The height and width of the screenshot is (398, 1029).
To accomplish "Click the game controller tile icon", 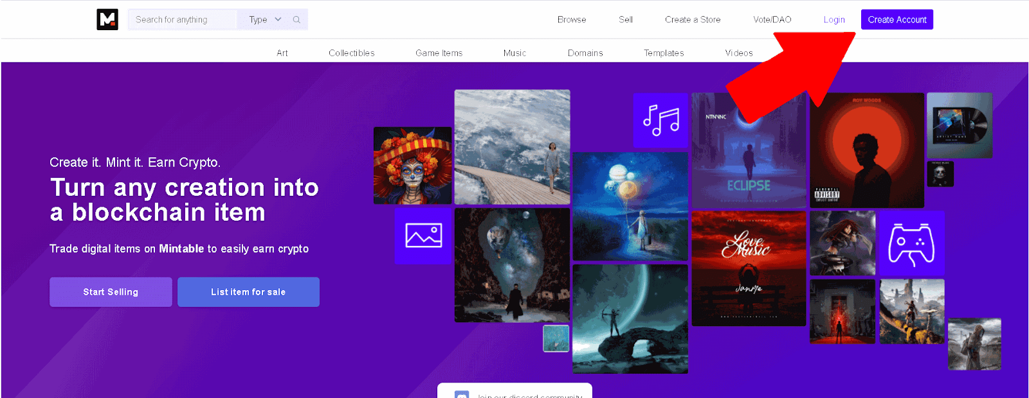I will point(911,243).
